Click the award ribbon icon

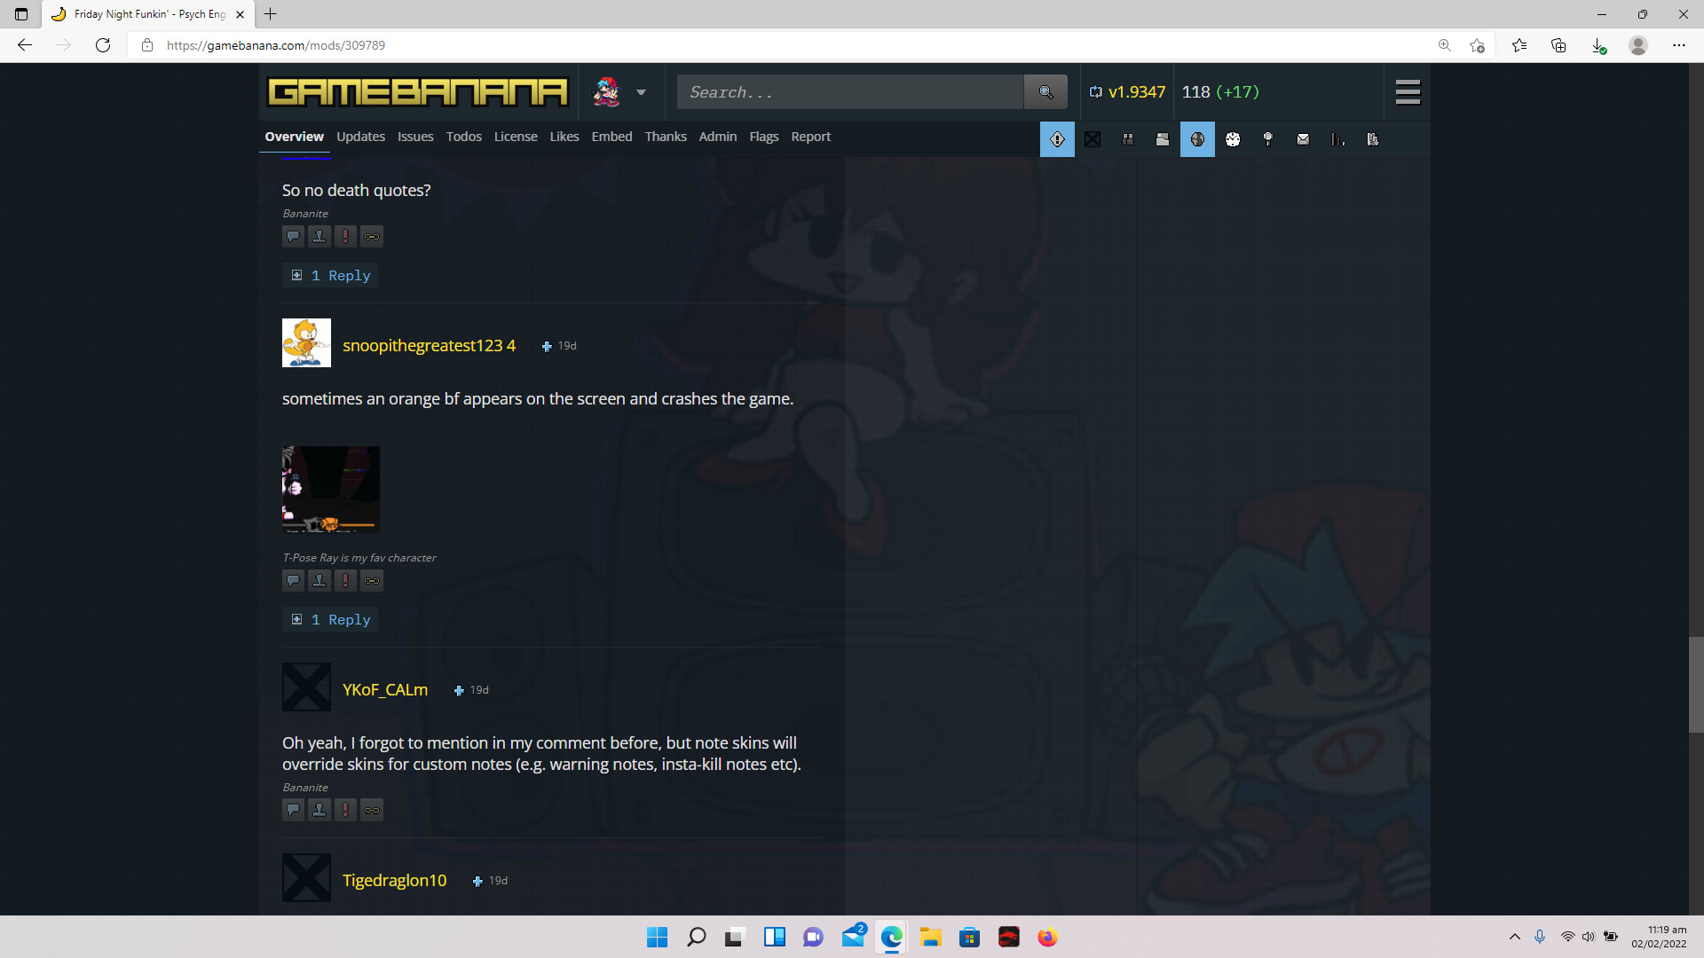1267,139
